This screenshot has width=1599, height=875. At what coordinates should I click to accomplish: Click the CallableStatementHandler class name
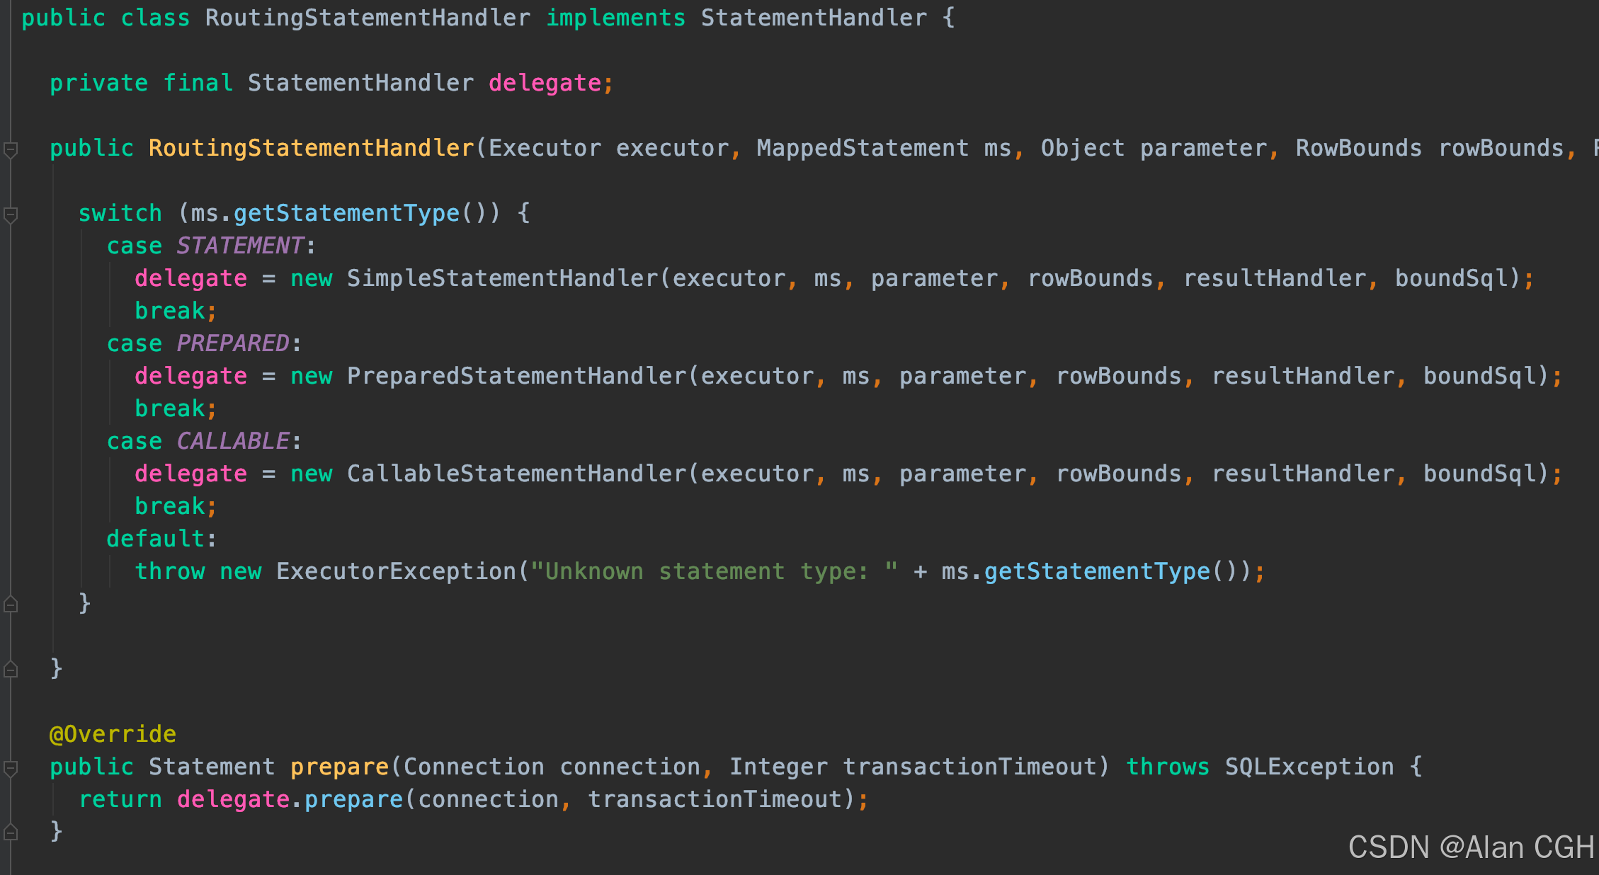click(516, 474)
